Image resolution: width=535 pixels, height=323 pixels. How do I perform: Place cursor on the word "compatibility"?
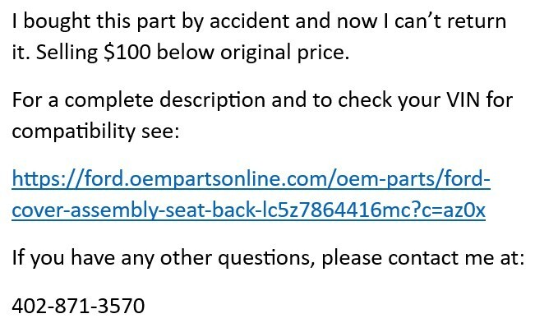(74, 132)
